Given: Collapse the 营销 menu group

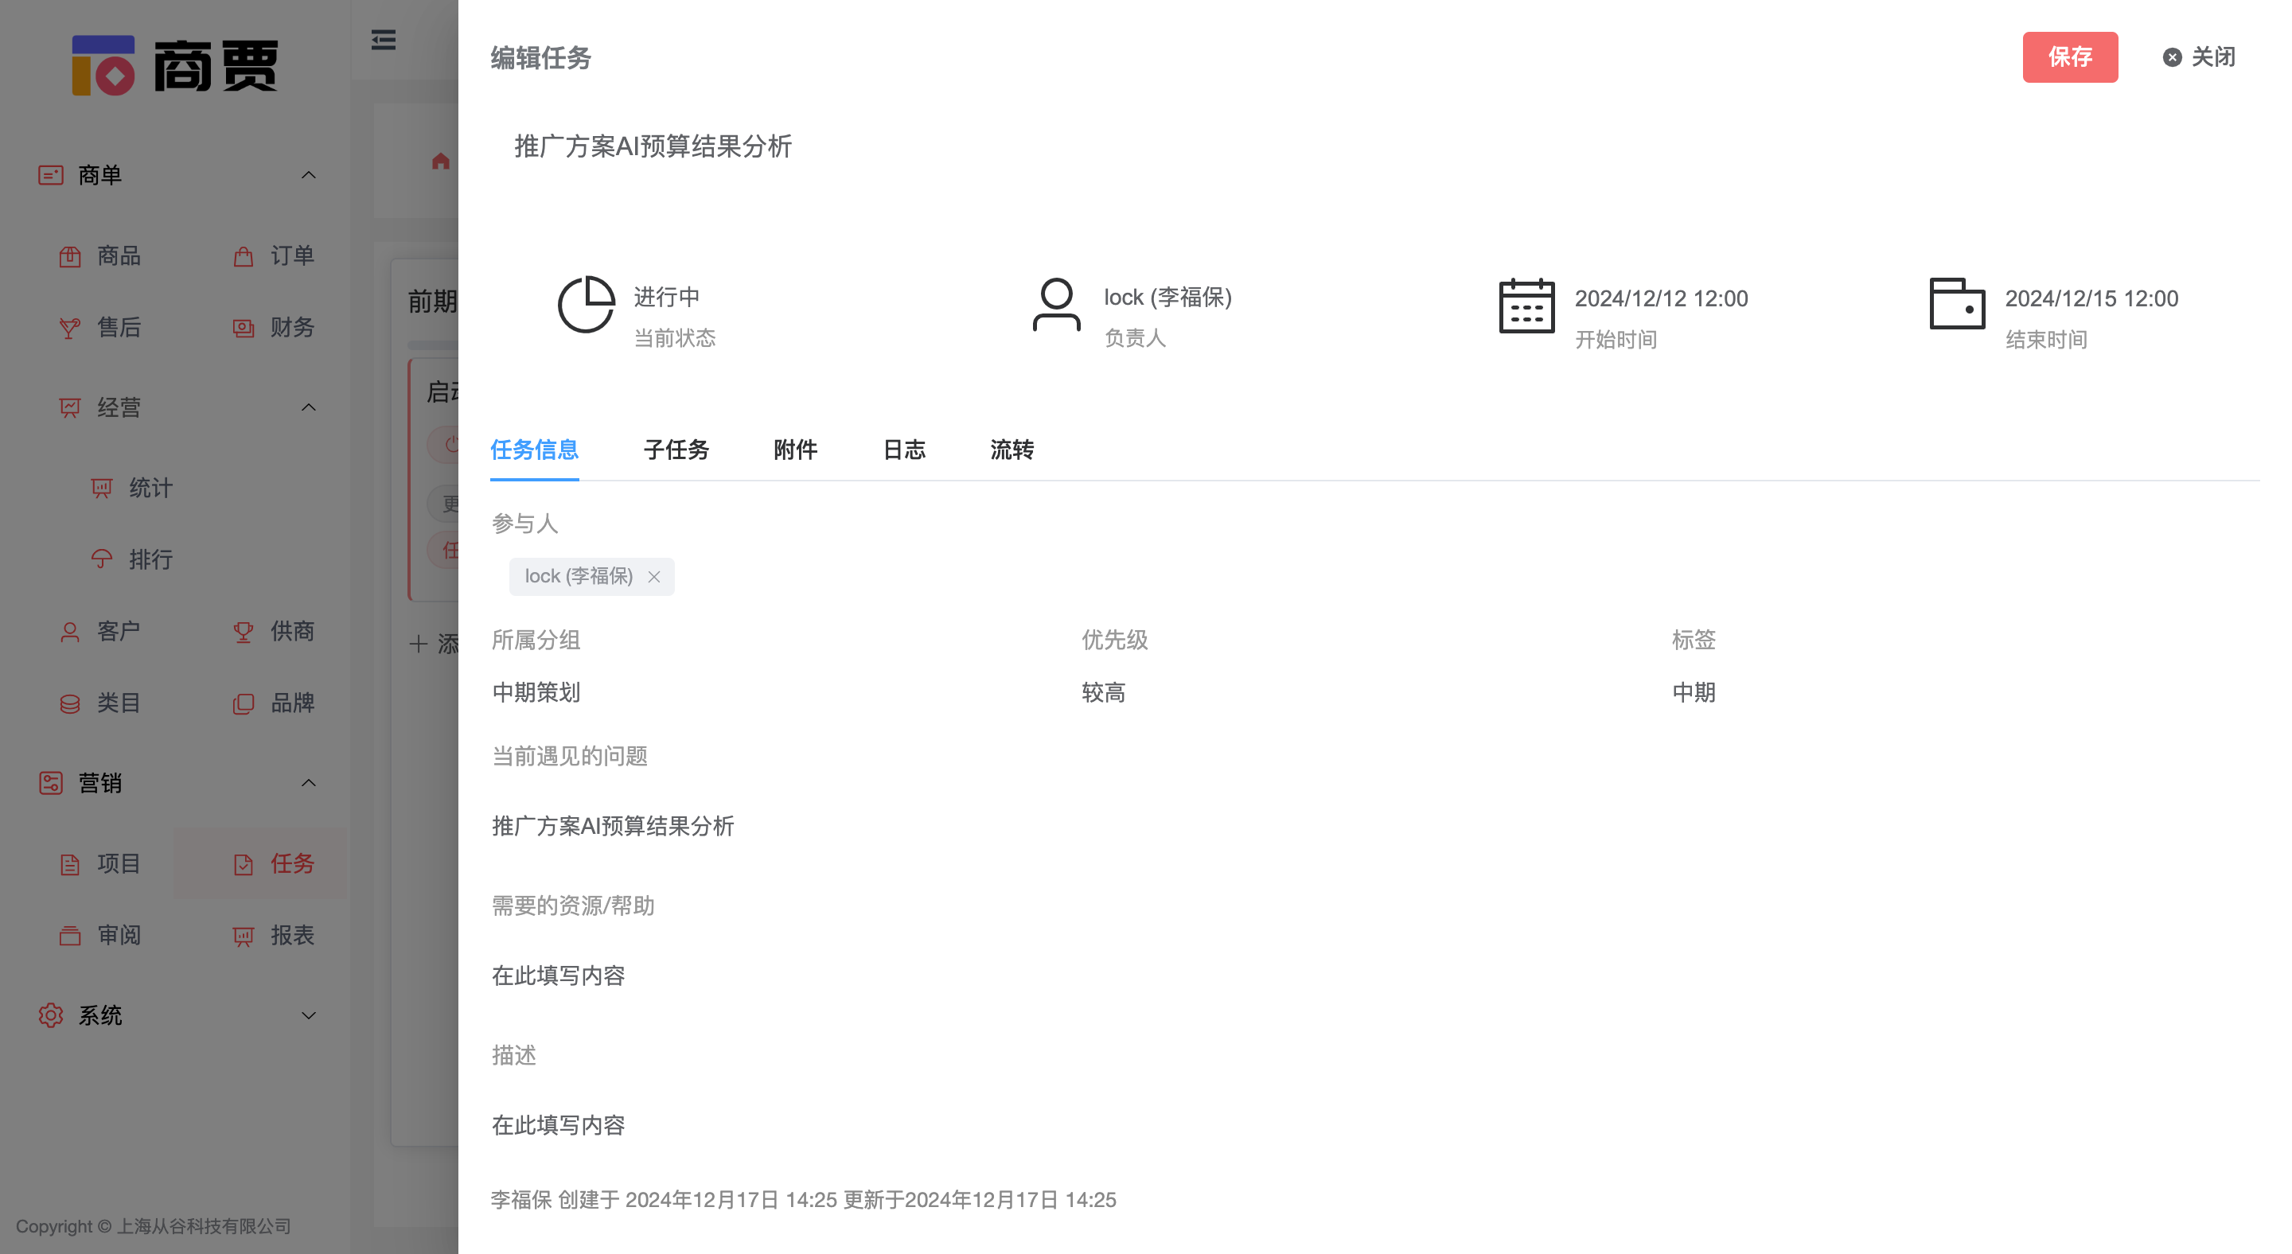Looking at the screenshot, I should coord(309,784).
